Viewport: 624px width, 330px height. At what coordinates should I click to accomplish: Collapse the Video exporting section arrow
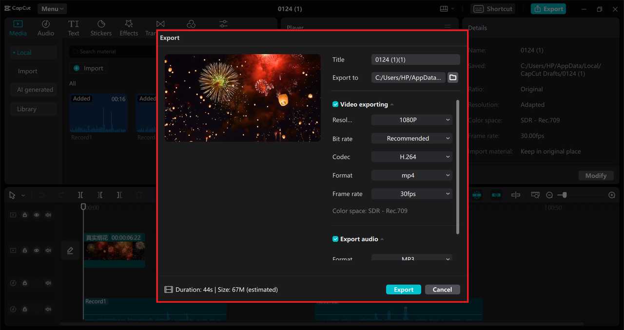click(392, 105)
